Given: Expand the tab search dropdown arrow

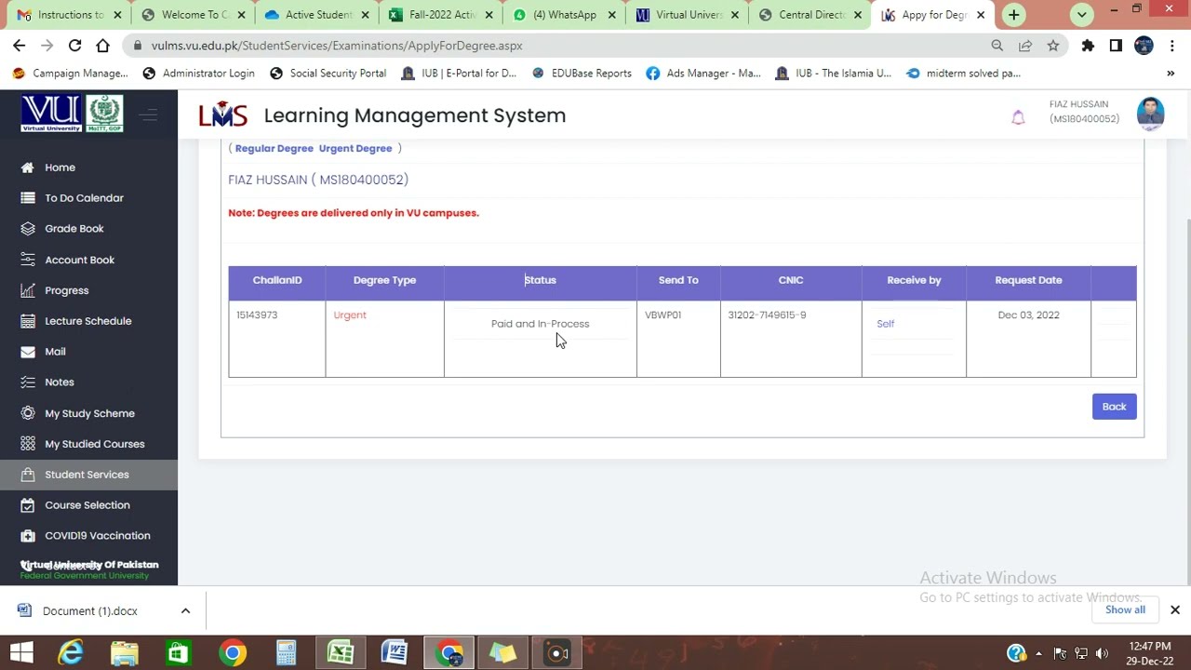Looking at the screenshot, I should click(1081, 15).
